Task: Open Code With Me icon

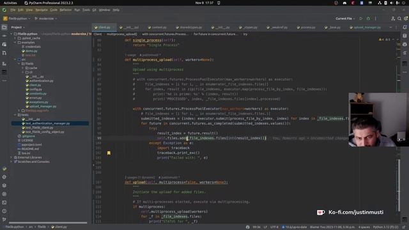Action: coord(393,19)
